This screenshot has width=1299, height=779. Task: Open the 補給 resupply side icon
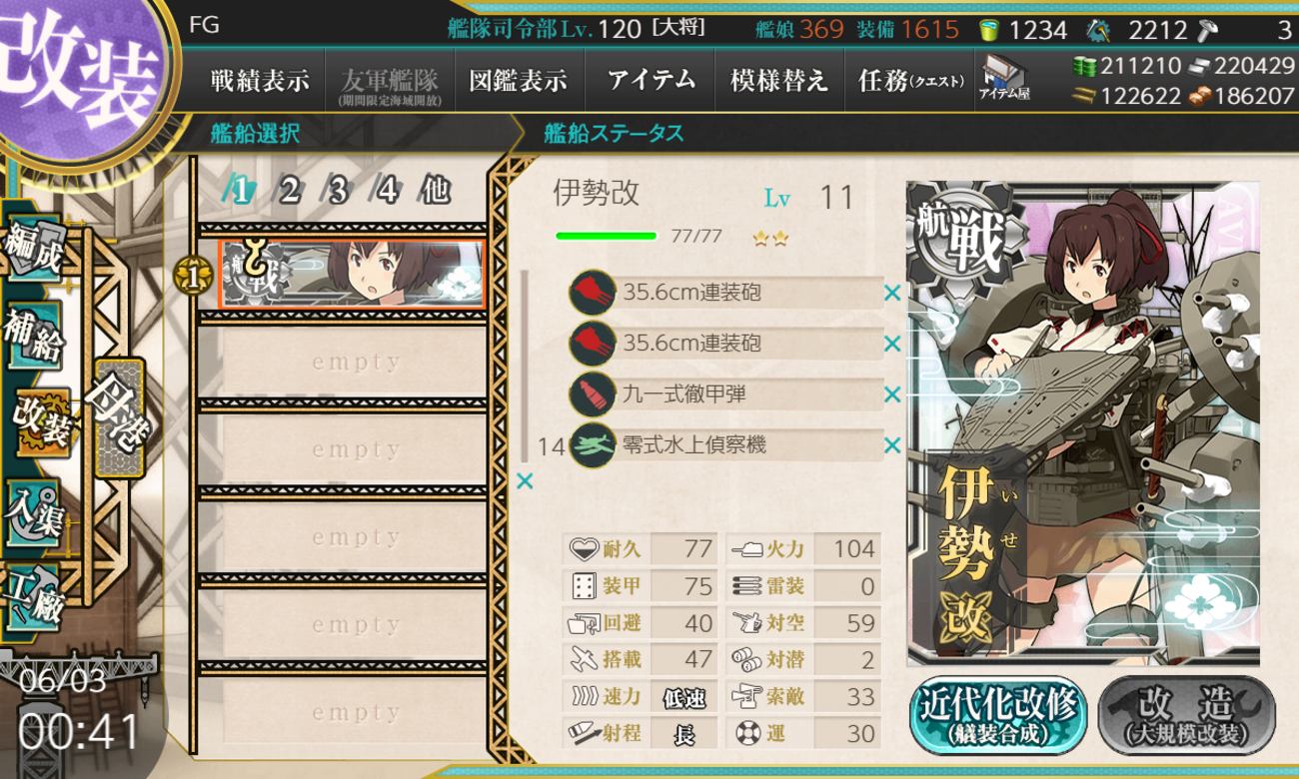[x=33, y=336]
